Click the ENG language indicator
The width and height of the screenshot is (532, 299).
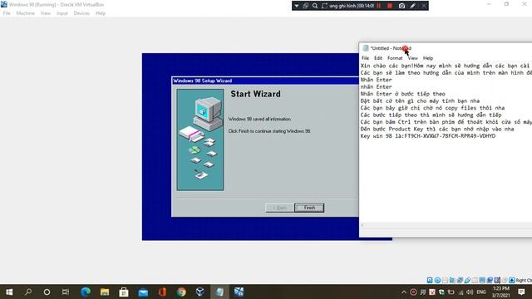481,292
